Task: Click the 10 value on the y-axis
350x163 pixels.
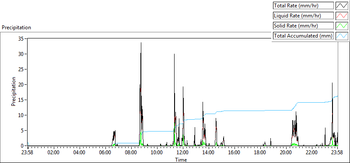Action: pyautogui.click(x=21, y=115)
